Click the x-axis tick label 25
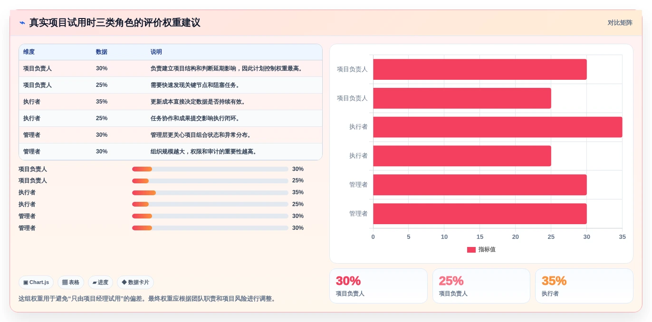Screen dimensions: 652x322 point(551,237)
